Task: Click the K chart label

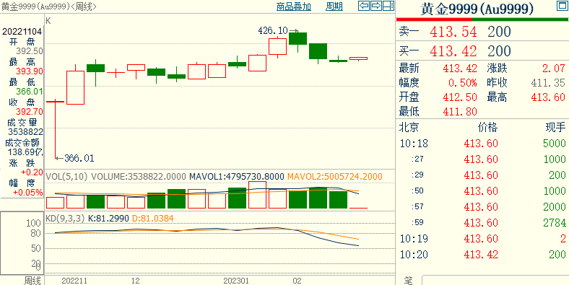Action: [x=48, y=22]
